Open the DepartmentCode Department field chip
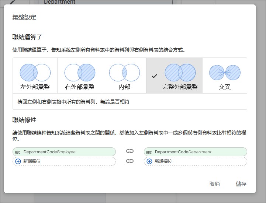 pyautogui.click(x=195, y=152)
